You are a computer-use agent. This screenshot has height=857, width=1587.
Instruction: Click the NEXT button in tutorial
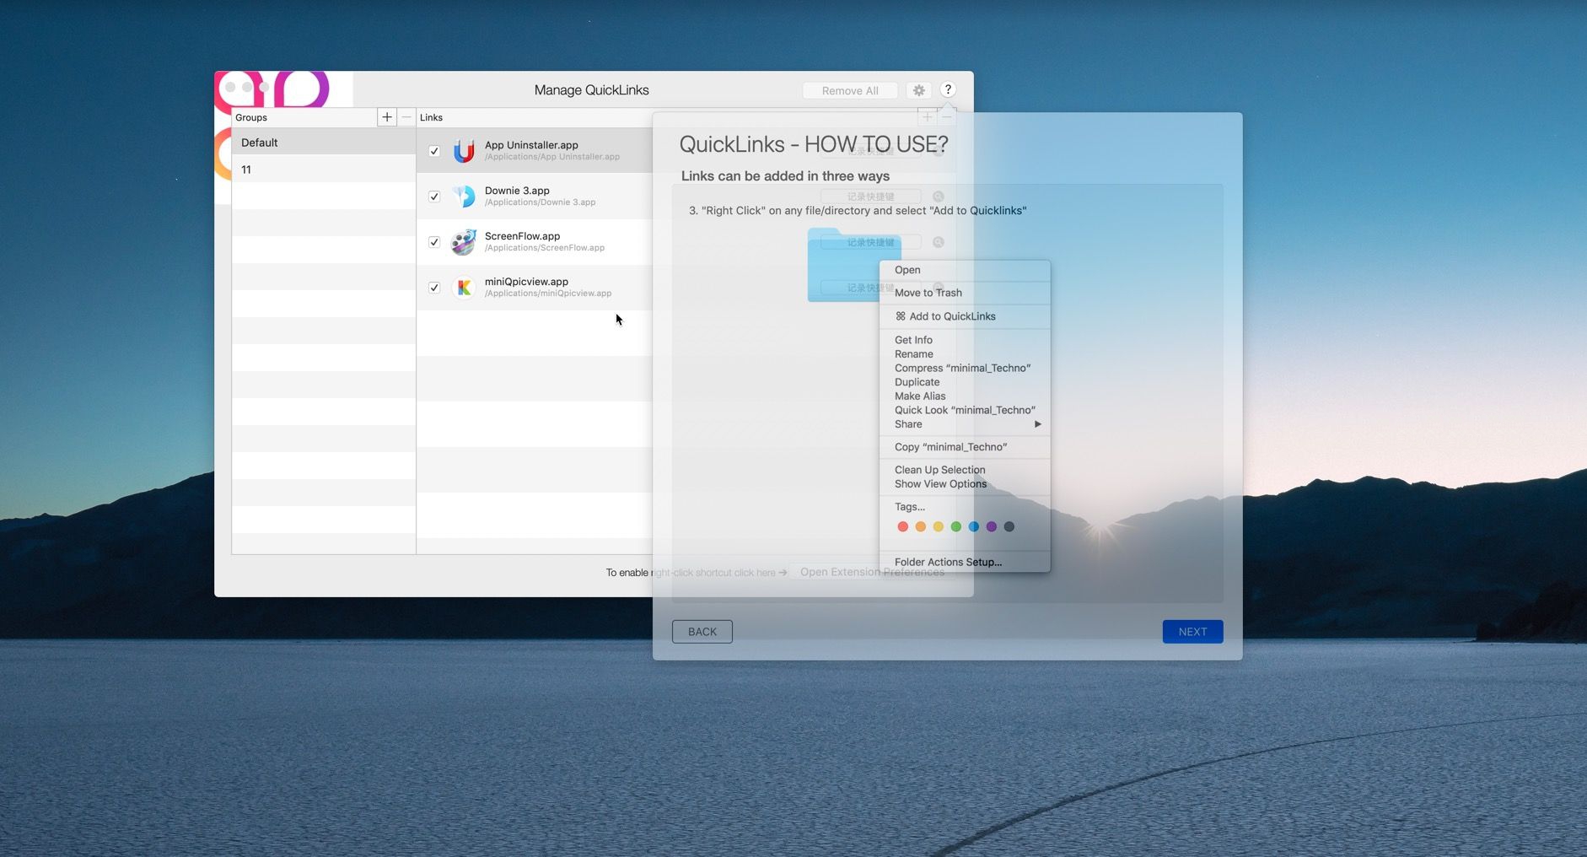coord(1192,632)
